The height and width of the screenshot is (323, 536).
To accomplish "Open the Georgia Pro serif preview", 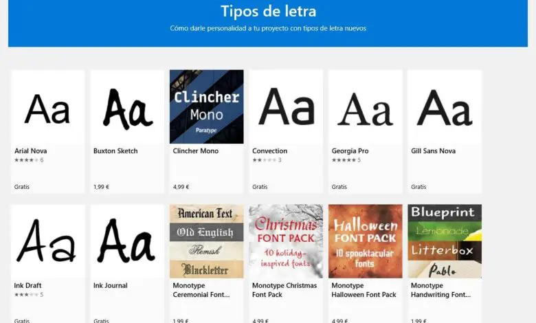I will pos(366,107).
